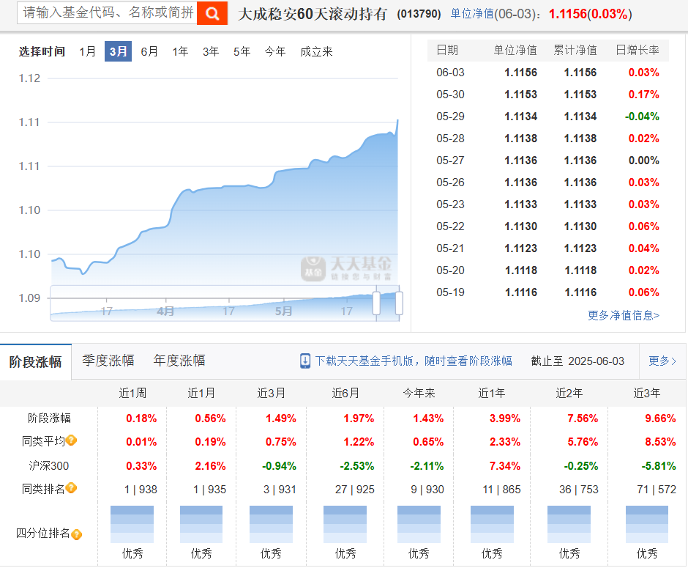688x568 pixels.
Task: Click the 近3月 column header
Action: (x=271, y=393)
